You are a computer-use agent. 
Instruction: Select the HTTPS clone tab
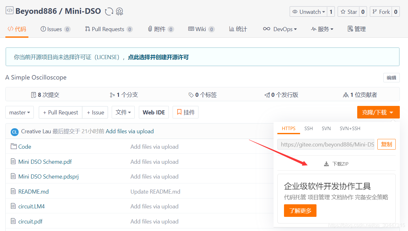point(289,128)
